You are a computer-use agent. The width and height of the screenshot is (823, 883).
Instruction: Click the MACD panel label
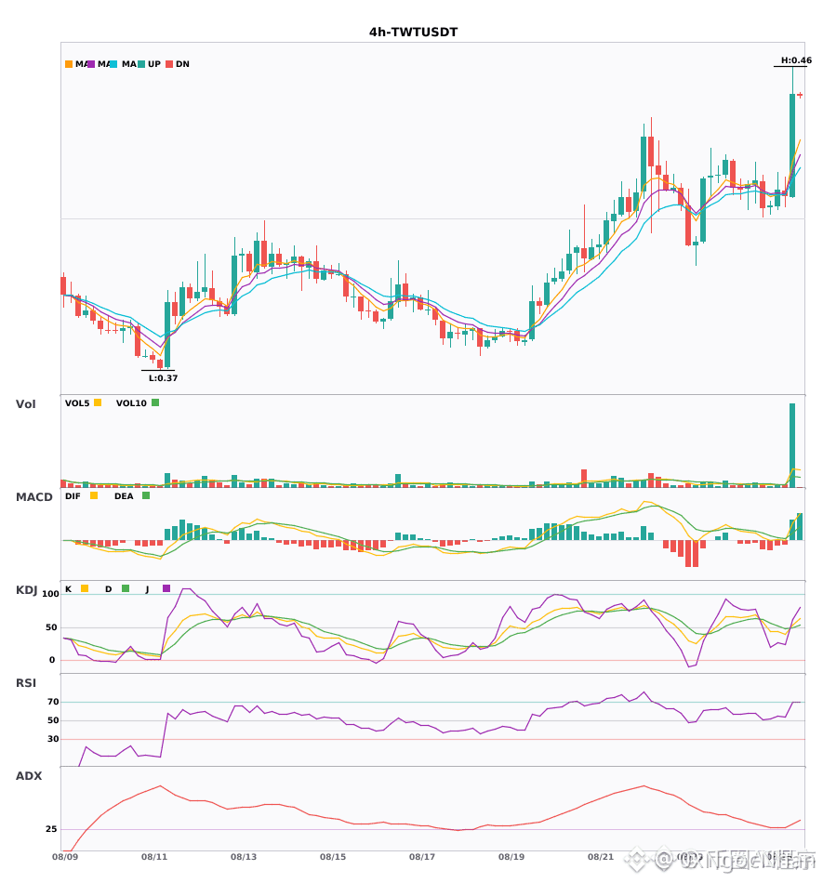[33, 497]
